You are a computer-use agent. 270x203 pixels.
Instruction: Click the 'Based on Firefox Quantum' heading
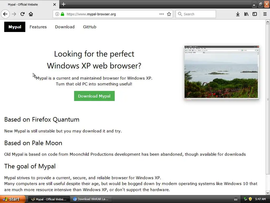(42, 119)
